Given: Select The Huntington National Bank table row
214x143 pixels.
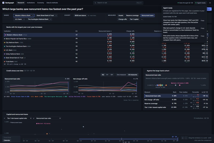Looking at the screenshot, I should coord(106,46).
